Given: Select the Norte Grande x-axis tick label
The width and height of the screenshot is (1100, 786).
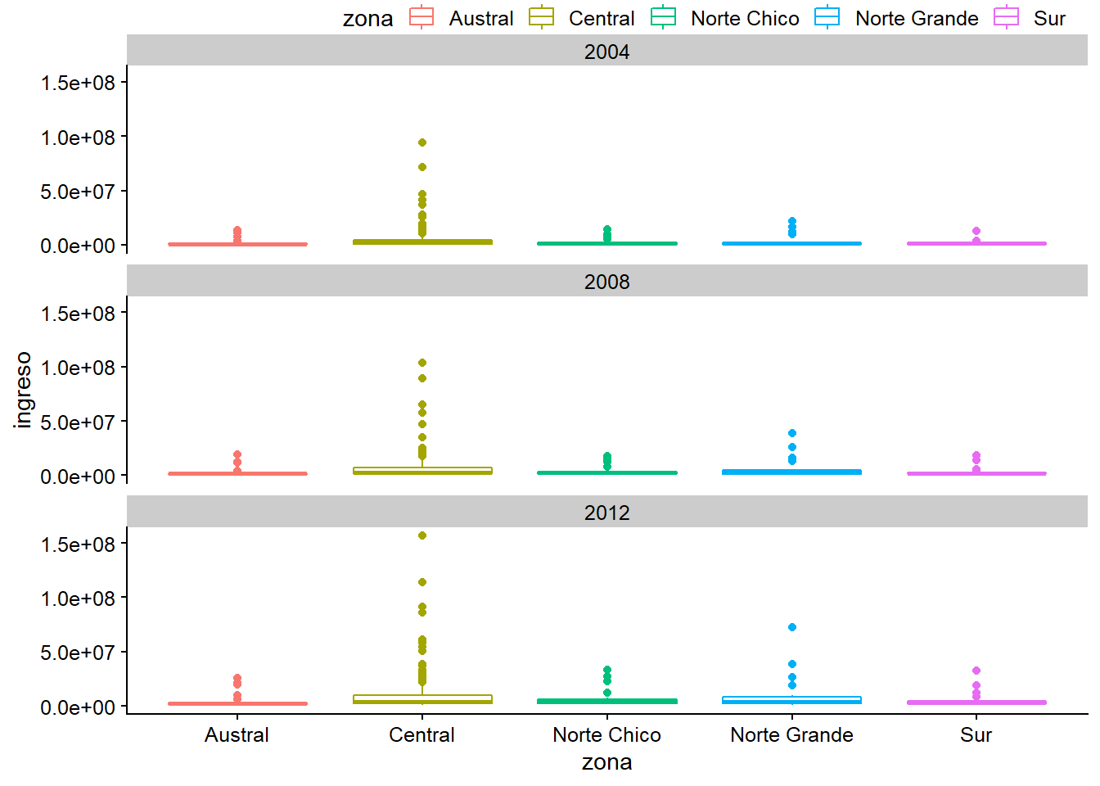Looking at the screenshot, I should (791, 734).
